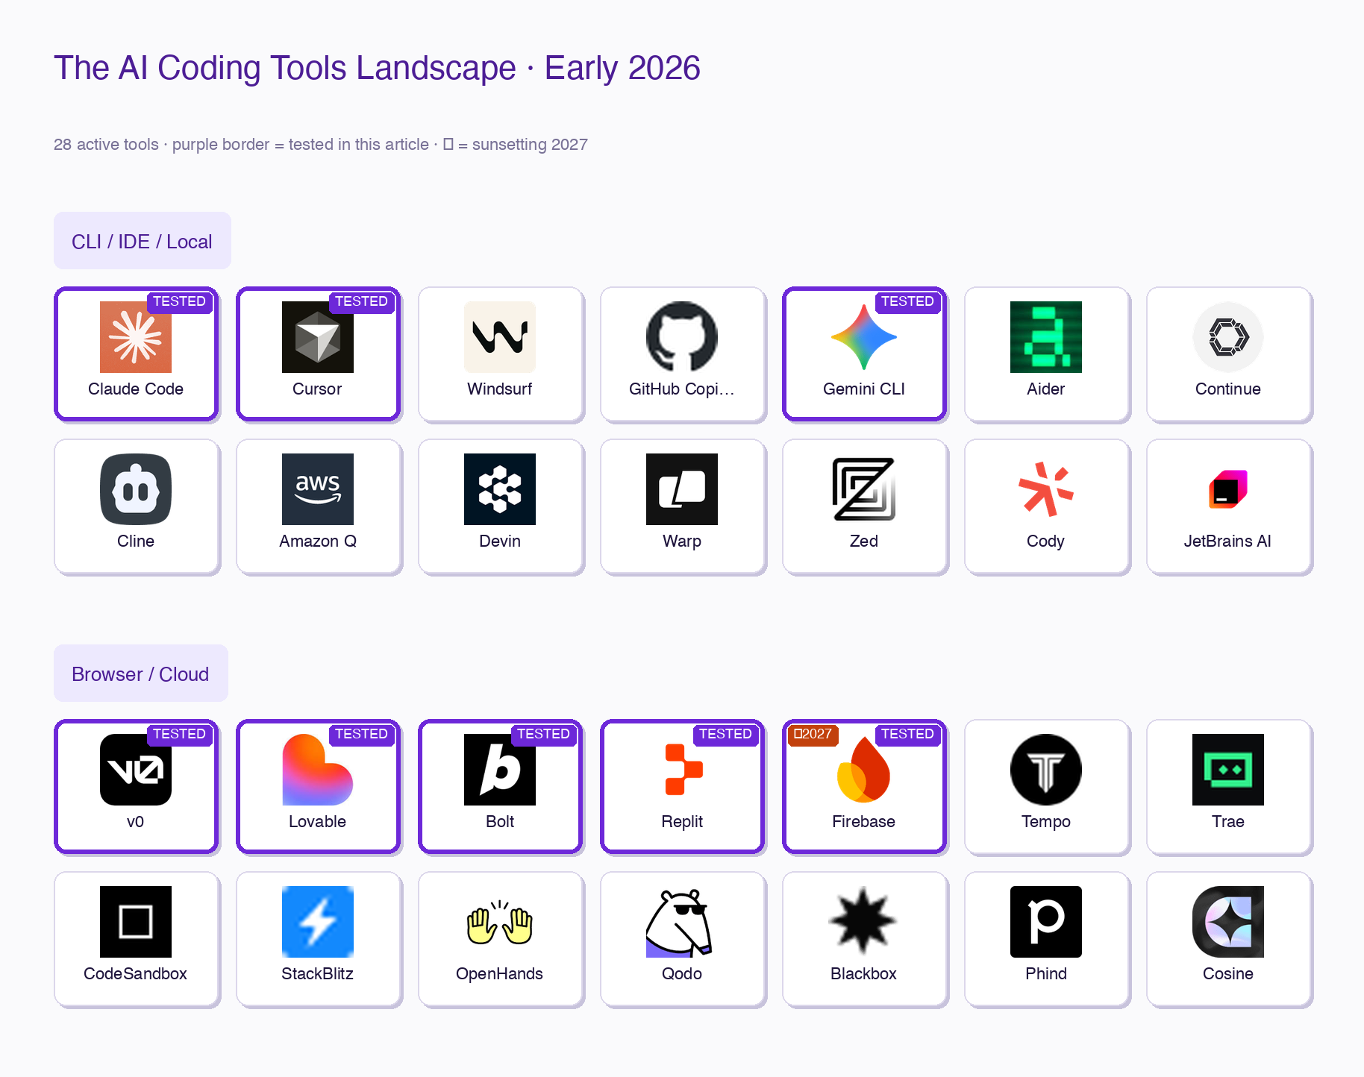Click the Devin hexagon cluster icon

[x=500, y=489]
